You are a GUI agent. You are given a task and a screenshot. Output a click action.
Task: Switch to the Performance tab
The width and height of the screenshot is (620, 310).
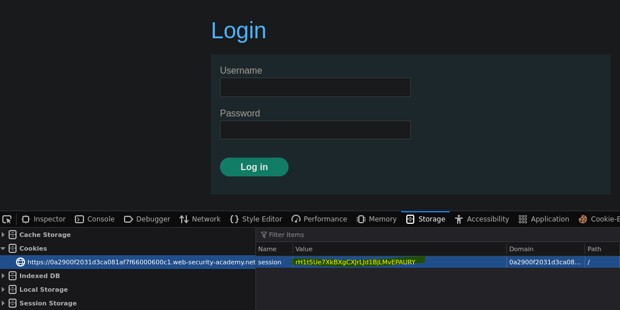pyautogui.click(x=319, y=219)
